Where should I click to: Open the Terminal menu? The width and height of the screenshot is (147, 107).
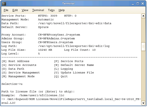[x=38, y=10]
